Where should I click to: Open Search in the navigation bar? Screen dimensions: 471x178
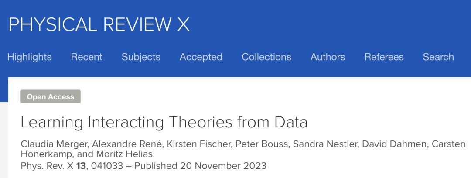click(438, 57)
